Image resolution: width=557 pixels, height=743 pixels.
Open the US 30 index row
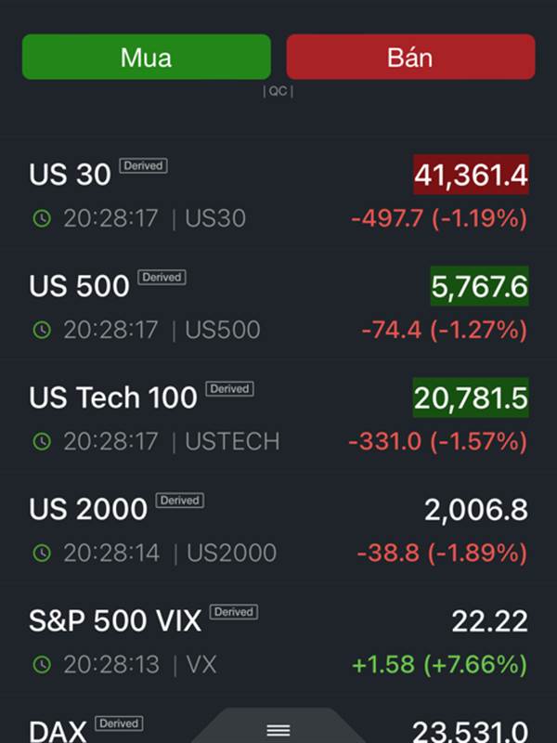click(278, 194)
